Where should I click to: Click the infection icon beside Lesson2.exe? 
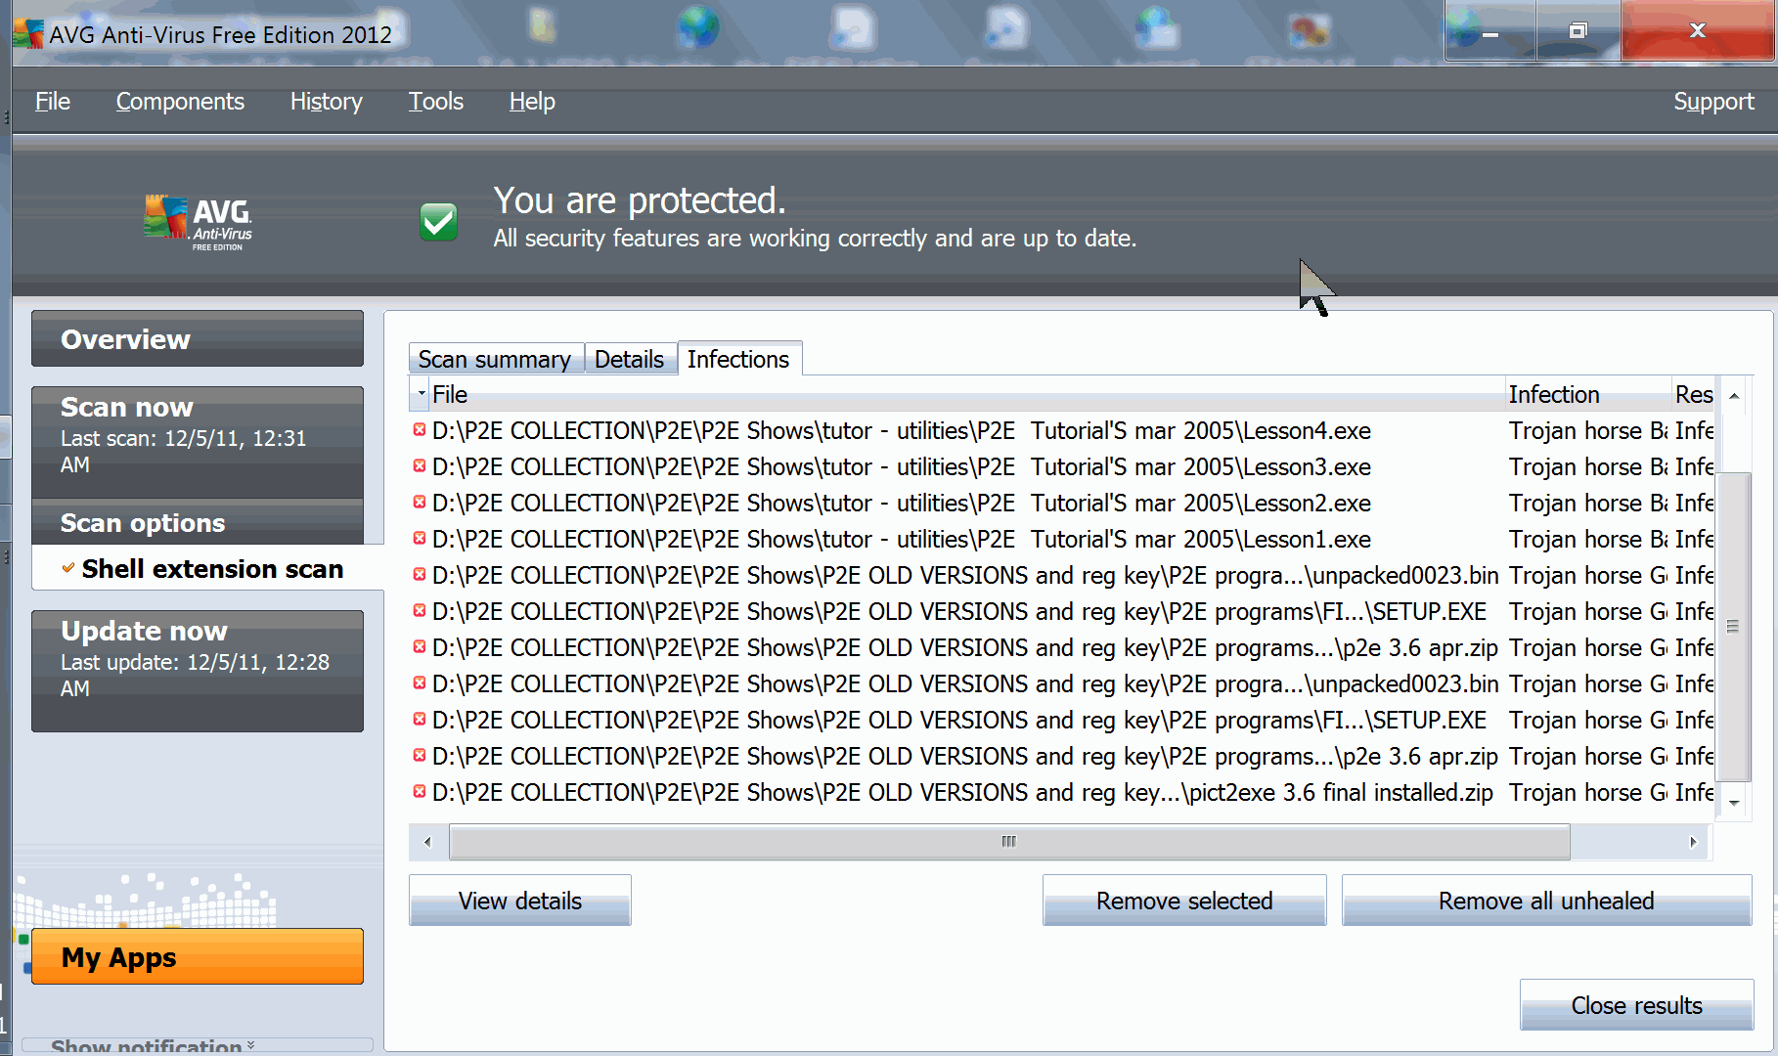tap(420, 503)
